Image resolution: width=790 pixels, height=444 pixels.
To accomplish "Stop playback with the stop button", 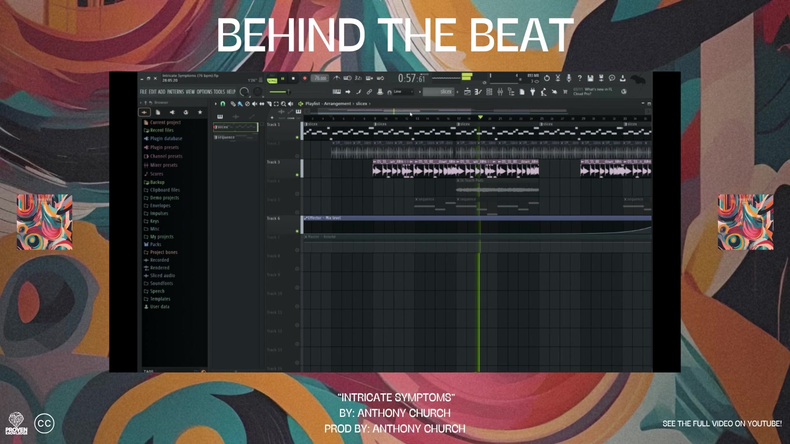I will pos(293,79).
